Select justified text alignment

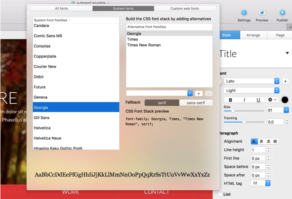pyautogui.click(x=275, y=141)
